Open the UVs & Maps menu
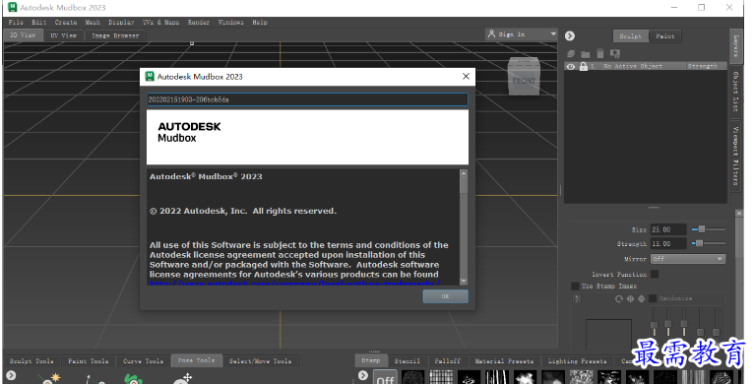The width and height of the screenshot is (754, 384). pyautogui.click(x=160, y=22)
